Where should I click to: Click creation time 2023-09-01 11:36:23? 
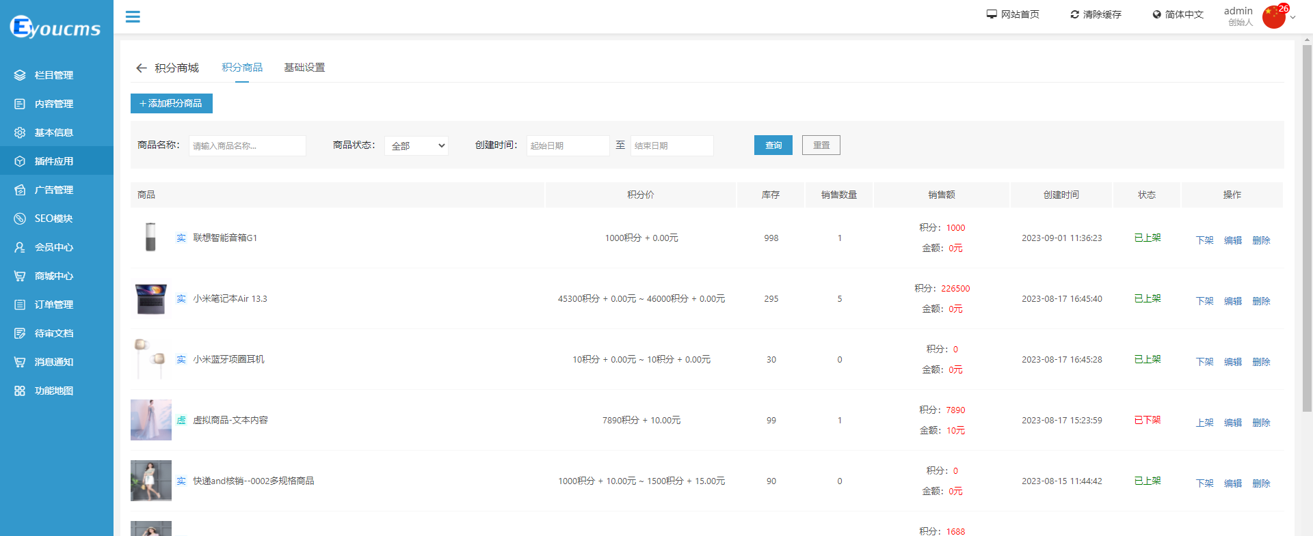tap(1062, 238)
